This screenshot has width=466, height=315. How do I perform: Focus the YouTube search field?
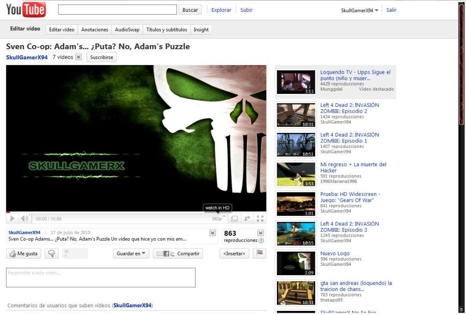(x=118, y=10)
